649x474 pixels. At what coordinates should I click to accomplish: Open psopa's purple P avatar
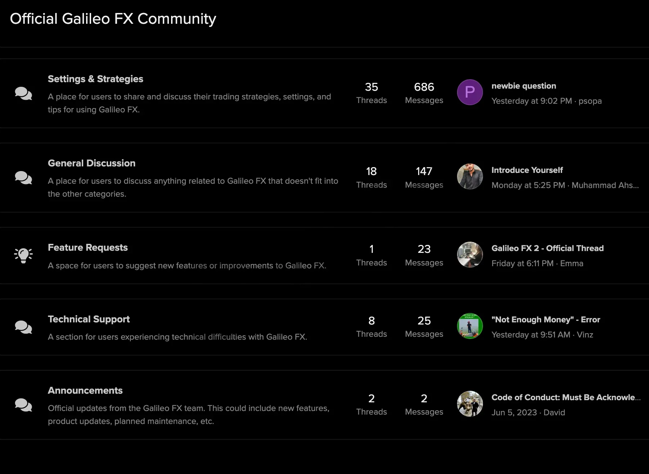(x=470, y=92)
